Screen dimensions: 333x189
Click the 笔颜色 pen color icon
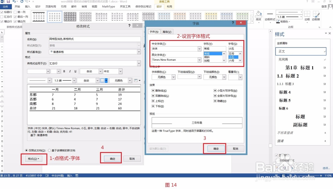278,21
